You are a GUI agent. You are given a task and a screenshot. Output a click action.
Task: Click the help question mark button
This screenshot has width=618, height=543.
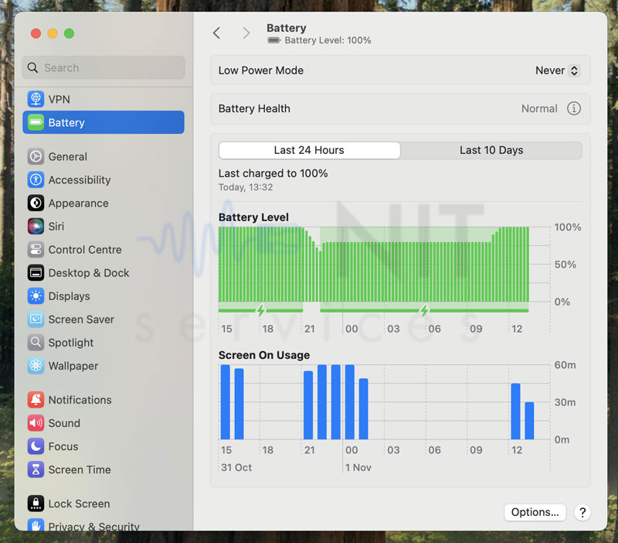[582, 513]
